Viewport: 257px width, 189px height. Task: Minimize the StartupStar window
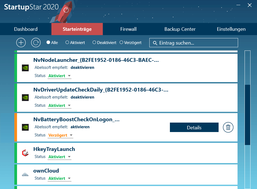click(x=238, y=5)
